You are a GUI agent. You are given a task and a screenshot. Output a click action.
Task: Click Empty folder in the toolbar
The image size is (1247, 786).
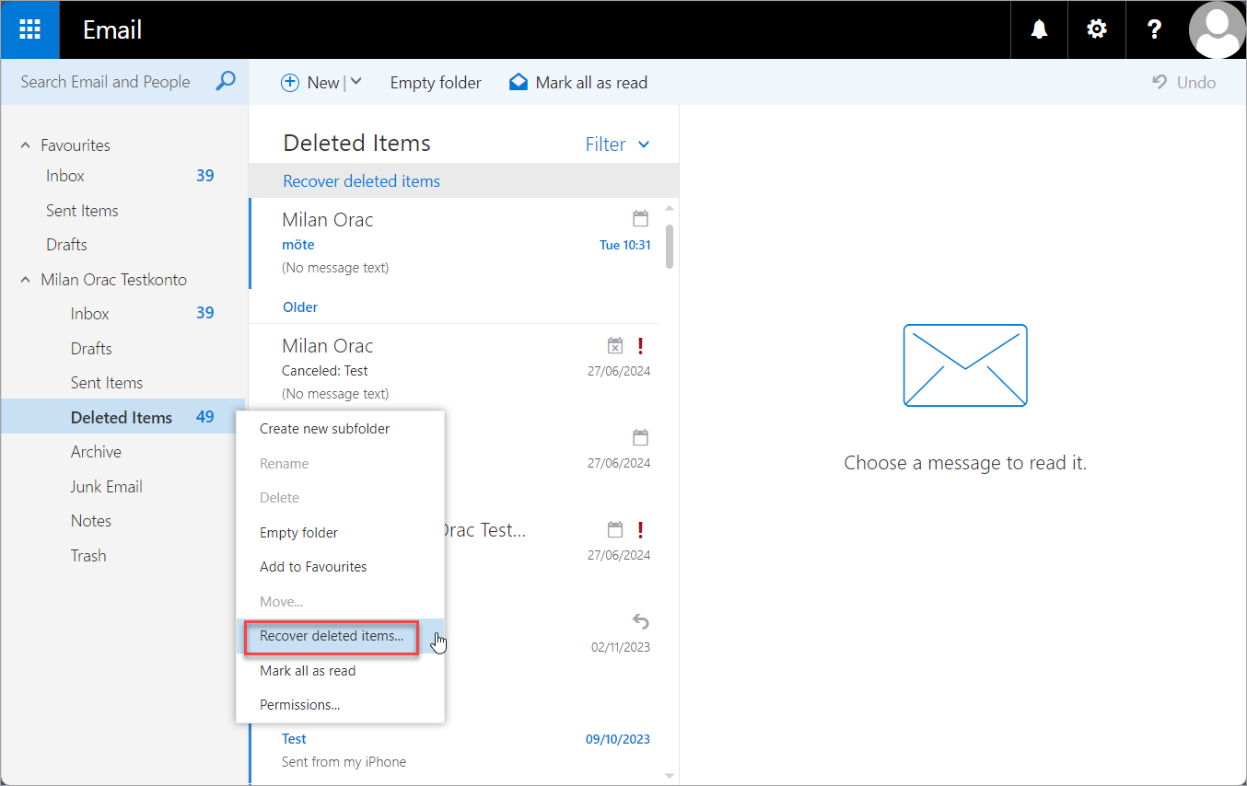click(436, 83)
